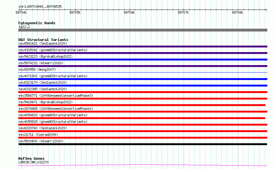Click the red bar for esv3586771
The width and height of the screenshot is (276, 169).
click(x=143, y=99)
